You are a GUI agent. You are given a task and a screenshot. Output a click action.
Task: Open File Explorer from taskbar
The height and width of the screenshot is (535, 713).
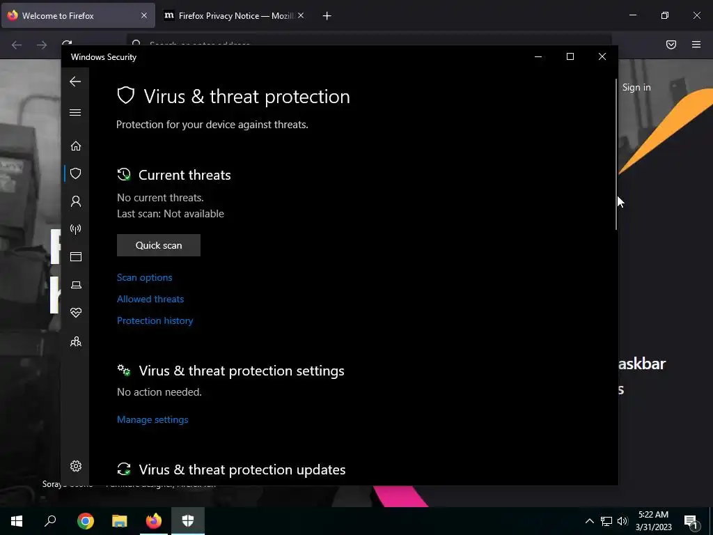(x=120, y=521)
